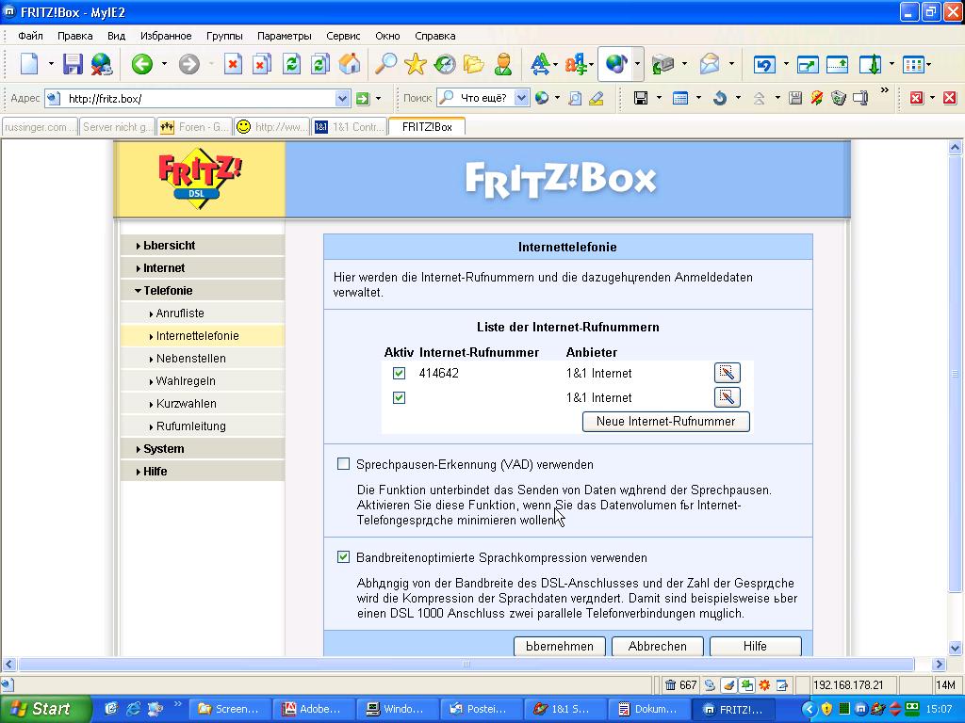Click the horizontal scrollbar thumb

point(466,664)
